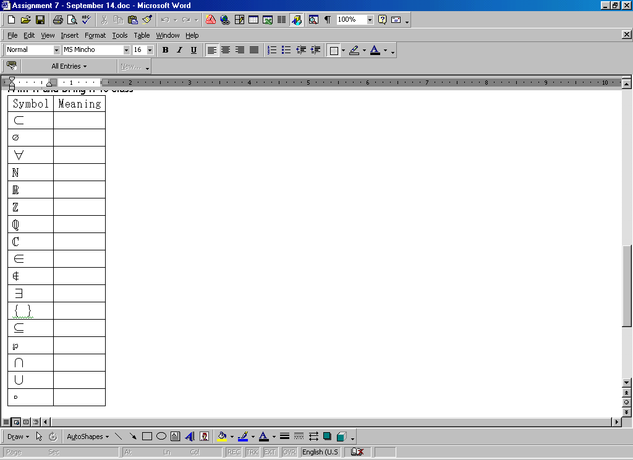This screenshot has width=633, height=460.
Task: Apply the fill color paint bucket
Action: [222, 437]
